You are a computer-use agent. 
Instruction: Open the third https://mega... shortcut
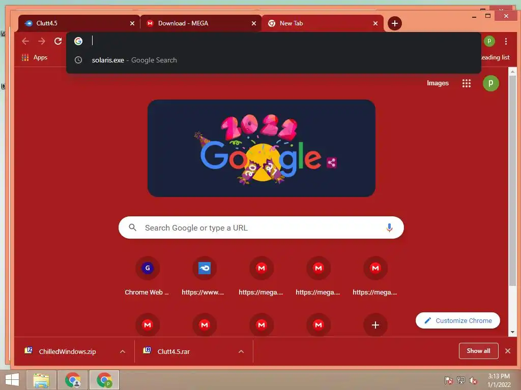coord(375,276)
